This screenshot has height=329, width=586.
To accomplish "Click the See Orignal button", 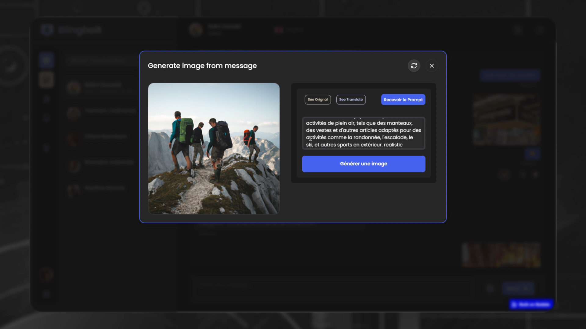I will [x=317, y=100].
